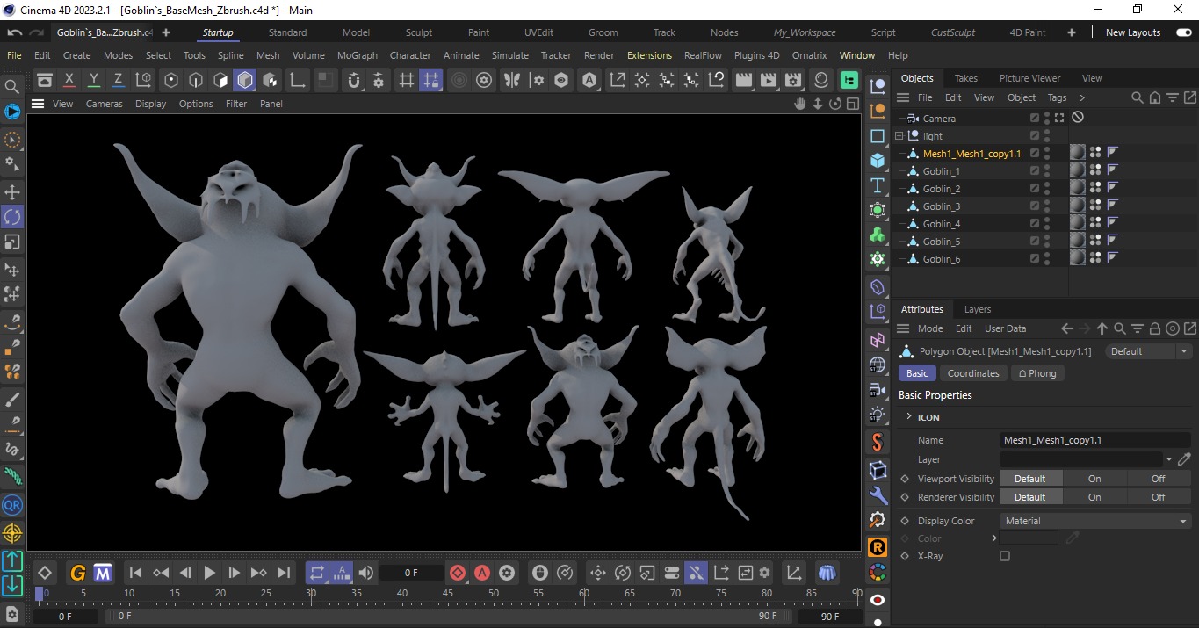Image resolution: width=1199 pixels, height=628 pixels.
Task: Set Renderer Visibility to Default
Action: (x=1030, y=497)
